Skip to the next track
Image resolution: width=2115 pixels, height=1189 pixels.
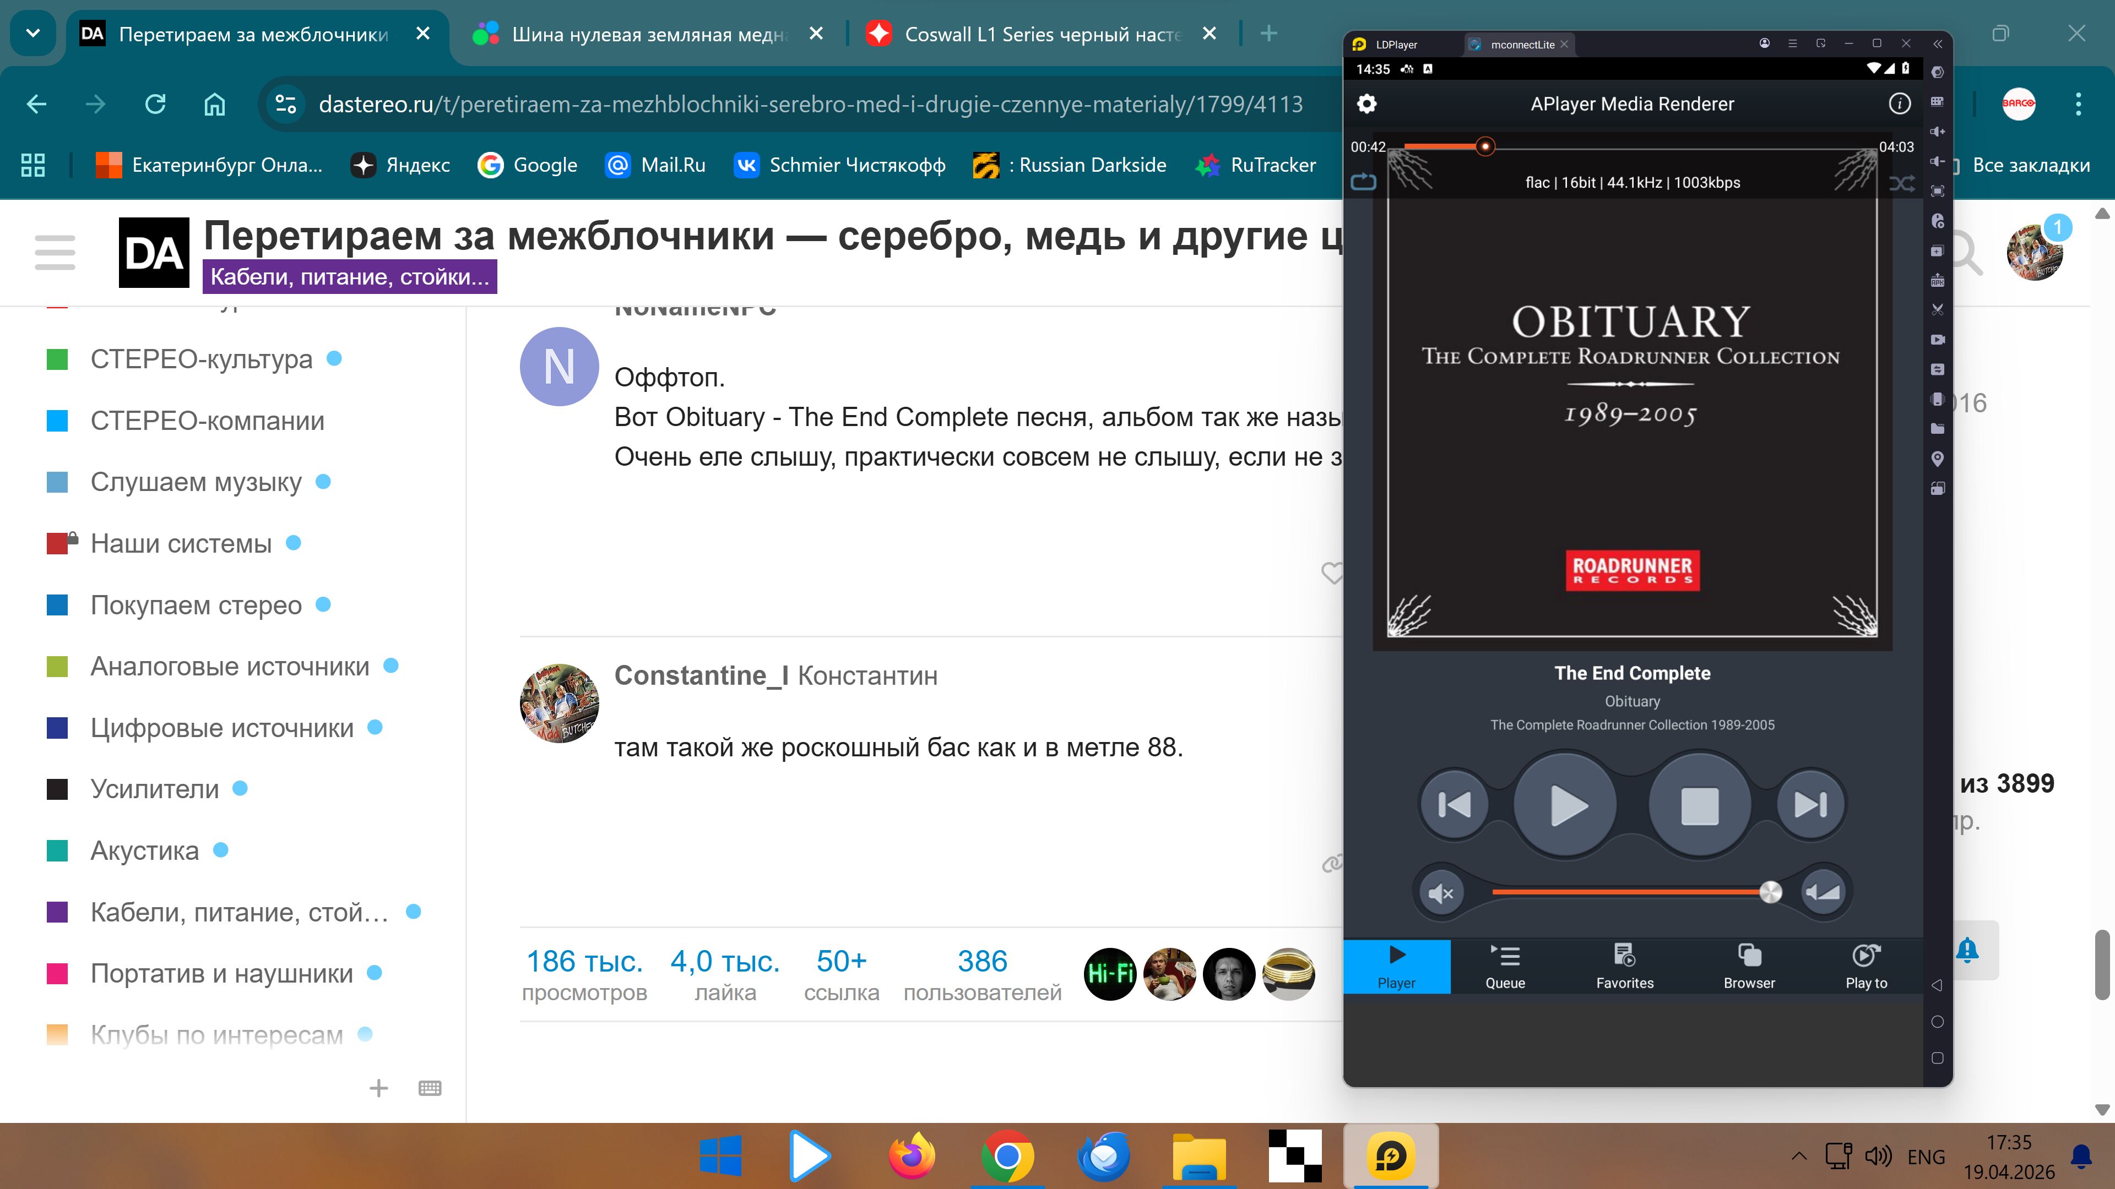click(1810, 805)
